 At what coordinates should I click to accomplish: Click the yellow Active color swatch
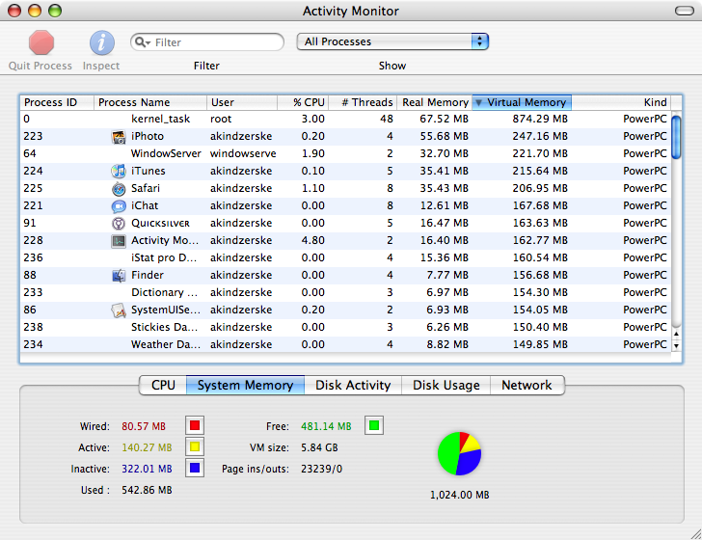[195, 446]
